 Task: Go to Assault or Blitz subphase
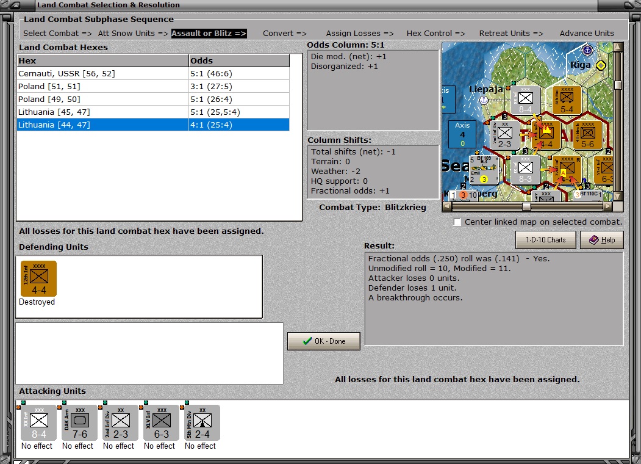pos(209,33)
